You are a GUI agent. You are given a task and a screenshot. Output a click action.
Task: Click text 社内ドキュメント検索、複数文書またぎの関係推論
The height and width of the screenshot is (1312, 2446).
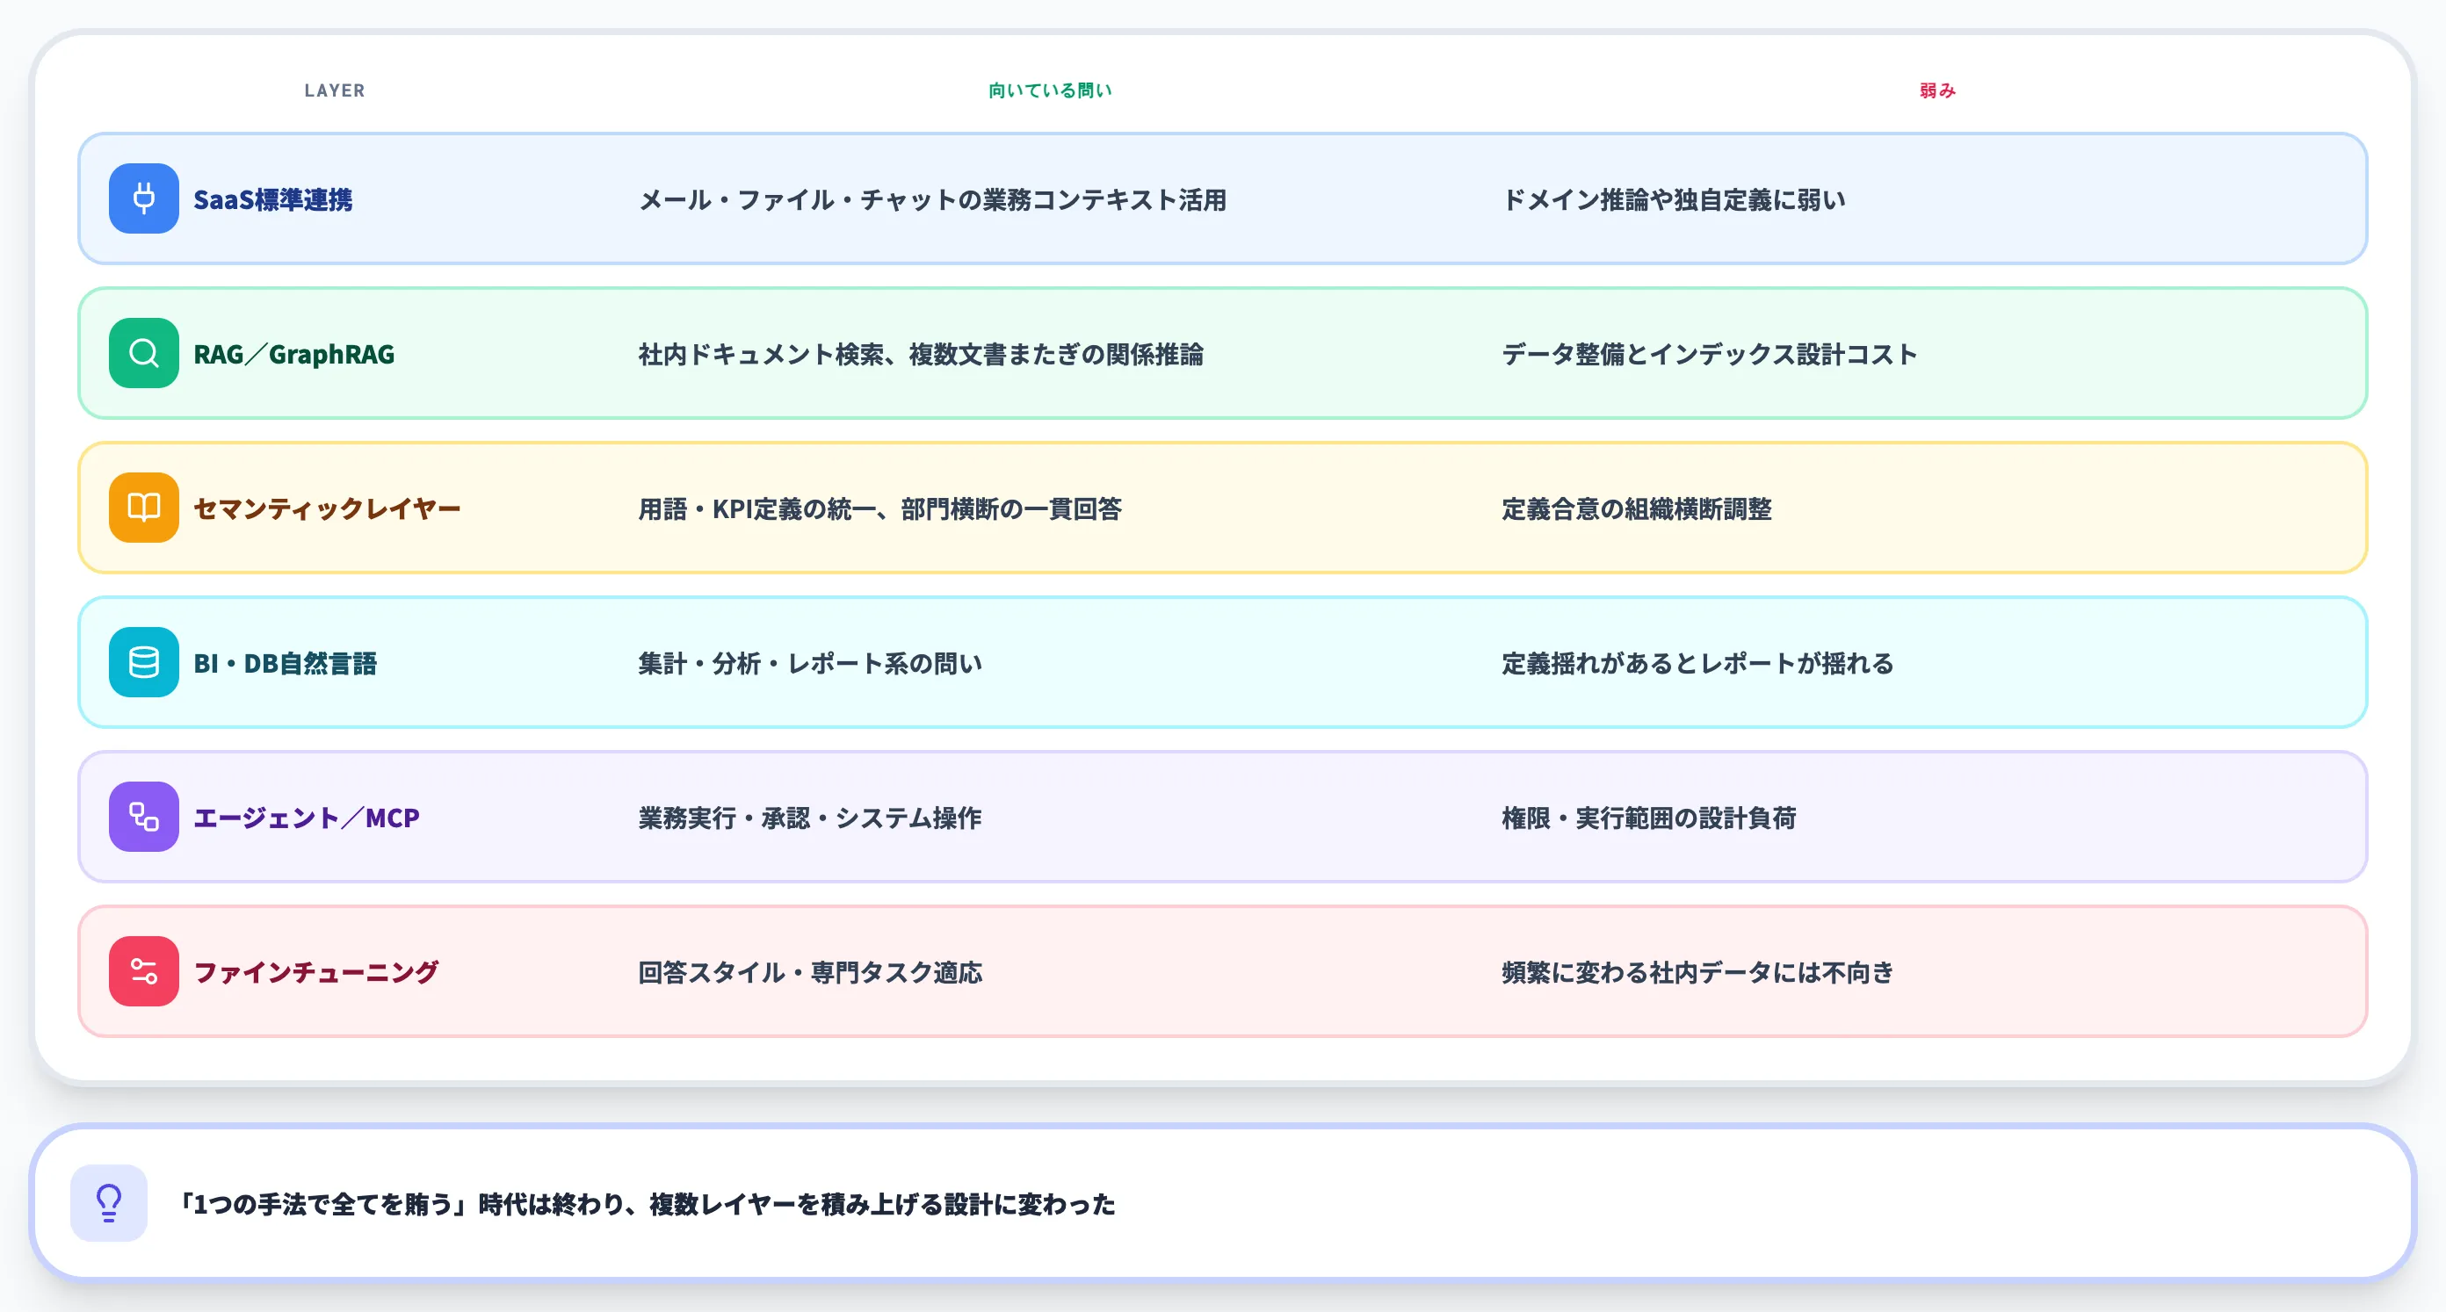[x=921, y=354]
